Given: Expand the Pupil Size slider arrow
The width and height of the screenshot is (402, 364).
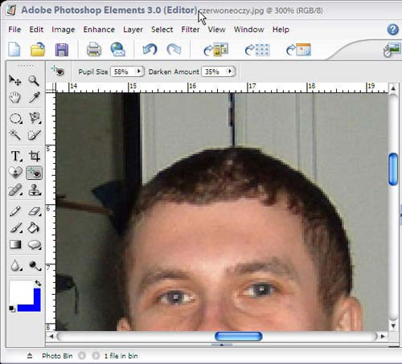Looking at the screenshot, I should point(138,72).
